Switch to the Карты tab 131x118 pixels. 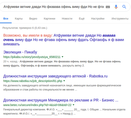point(19,19)
